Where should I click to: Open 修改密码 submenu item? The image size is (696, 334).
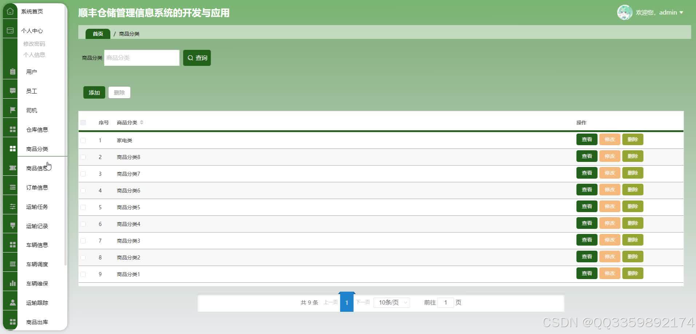(34, 44)
